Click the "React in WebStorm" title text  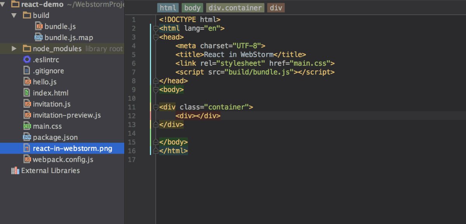click(x=238, y=54)
